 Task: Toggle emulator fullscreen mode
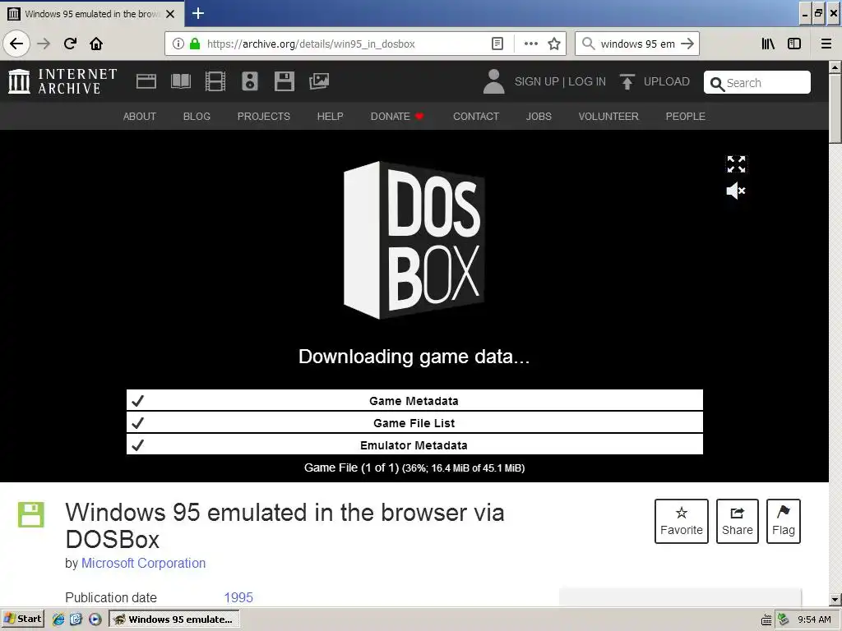click(x=736, y=164)
